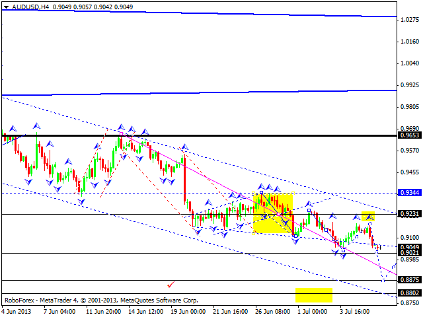Click the 0.8802 price level label
Image resolution: width=423 pixels, height=317 pixels.
point(410,293)
